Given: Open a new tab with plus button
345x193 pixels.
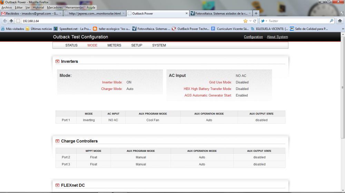Looking at the screenshot, I should (256, 13).
